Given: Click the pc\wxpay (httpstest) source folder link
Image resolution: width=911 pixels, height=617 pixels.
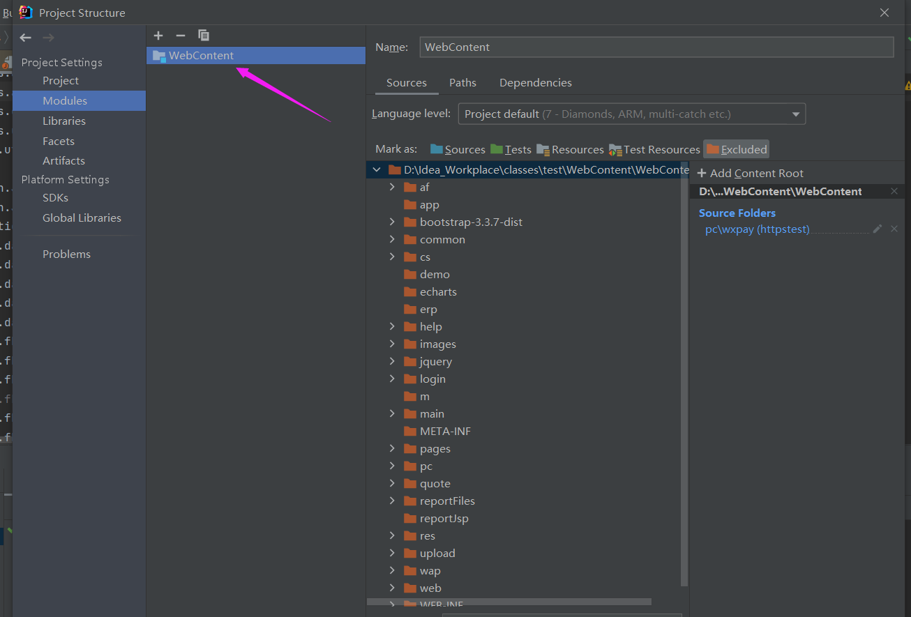Looking at the screenshot, I should (757, 229).
